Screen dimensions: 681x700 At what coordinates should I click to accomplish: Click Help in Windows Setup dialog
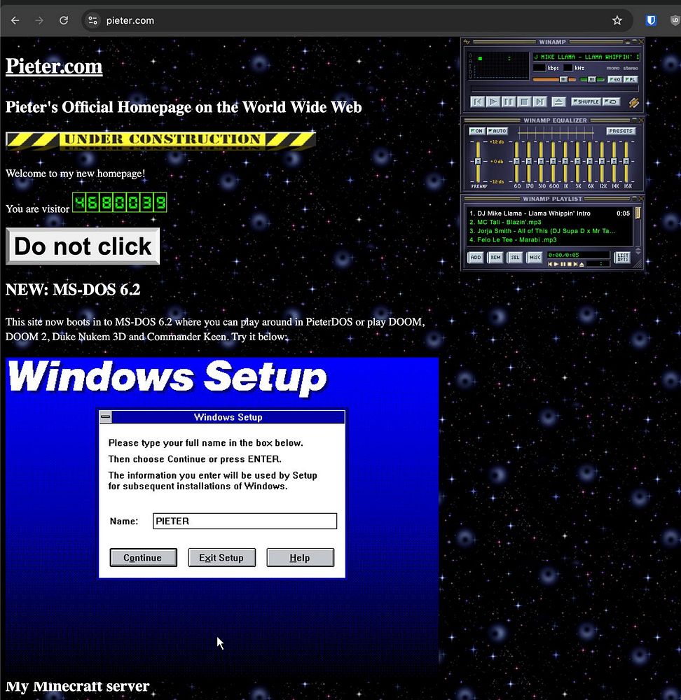pos(301,558)
